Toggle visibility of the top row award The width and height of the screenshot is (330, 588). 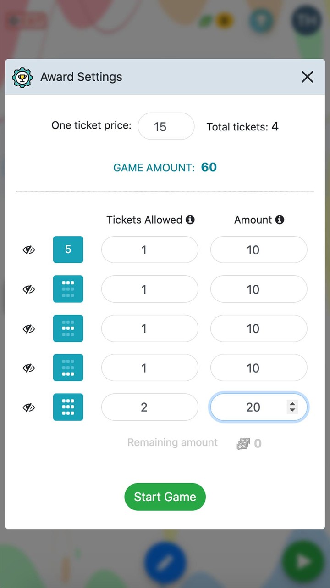[29, 289]
